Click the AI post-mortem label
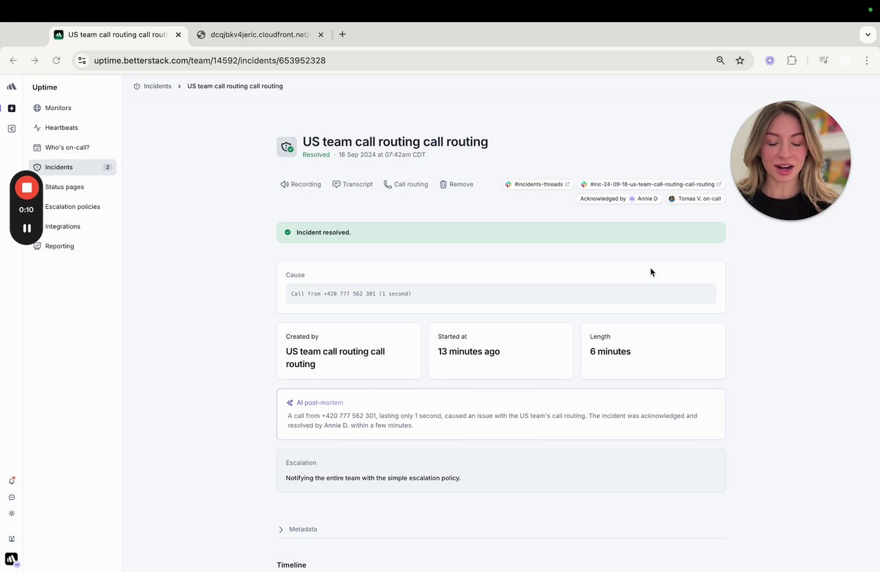This screenshot has width=880, height=572. click(x=320, y=403)
